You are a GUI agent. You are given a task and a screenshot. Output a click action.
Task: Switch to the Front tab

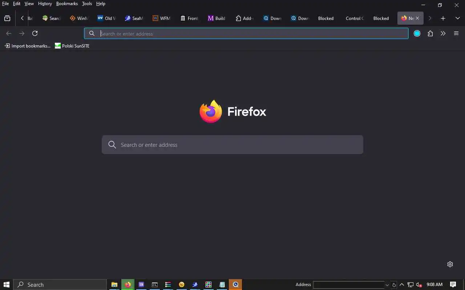(190, 18)
